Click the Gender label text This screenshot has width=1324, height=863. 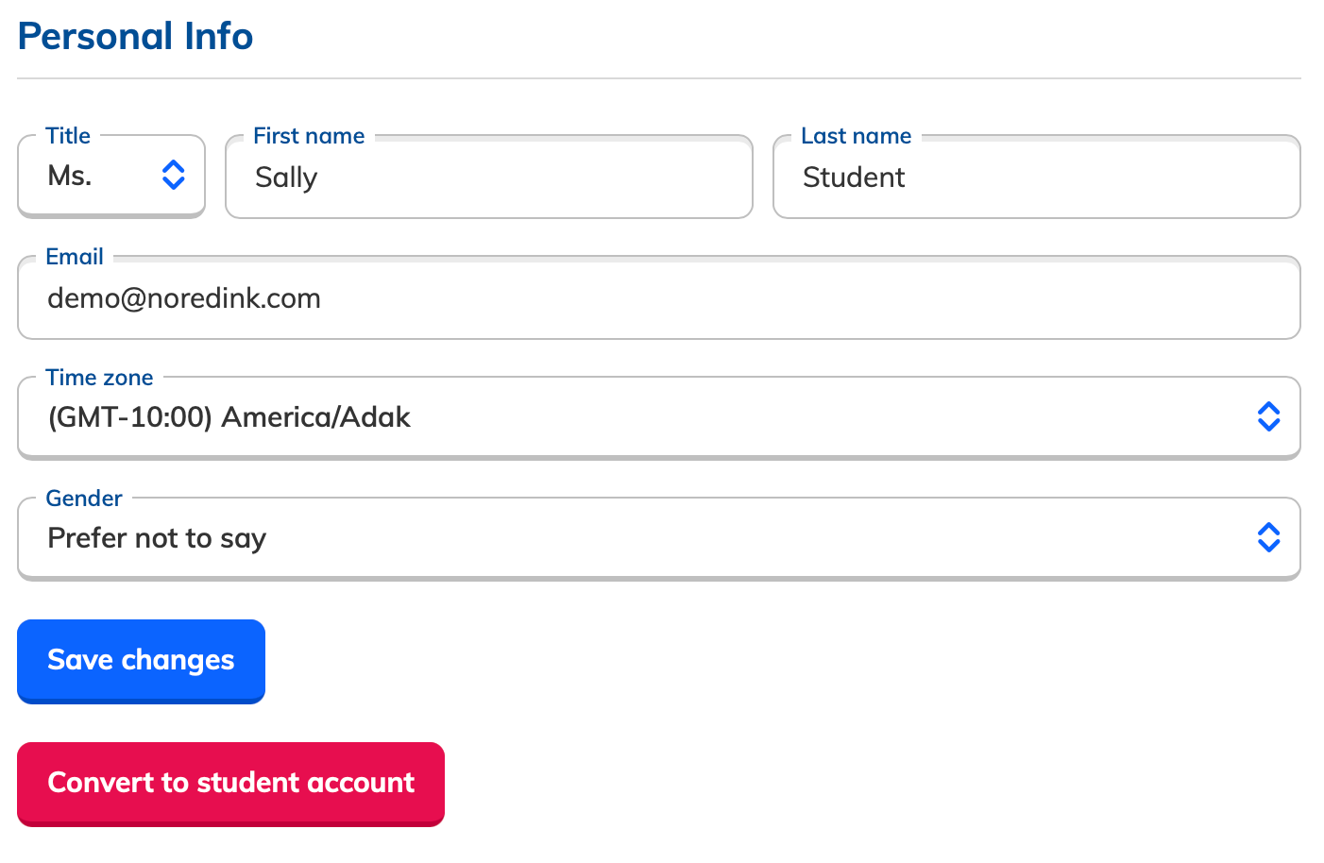click(84, 499)
